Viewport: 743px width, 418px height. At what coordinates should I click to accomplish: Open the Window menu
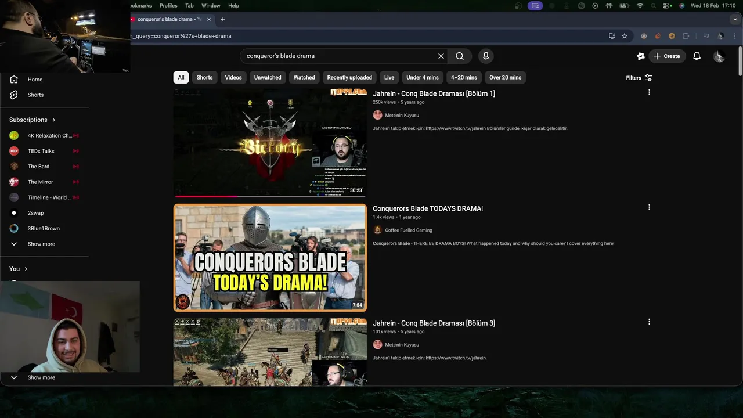tap(211, 5)
